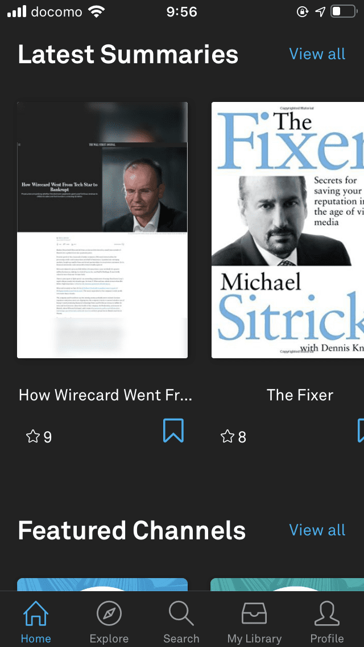Image resolution: width=364 pixels, height=647 pixels.
Task: Tap the Latest Summaries heading
Action: click(x=128, y=55)
